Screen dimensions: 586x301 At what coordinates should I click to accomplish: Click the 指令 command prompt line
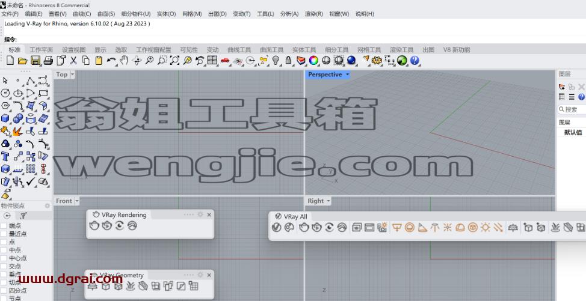[x=293, y=39]
